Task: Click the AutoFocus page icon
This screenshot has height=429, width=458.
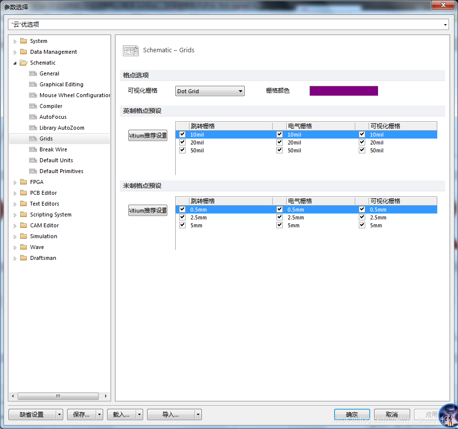Action: point(33,117)
